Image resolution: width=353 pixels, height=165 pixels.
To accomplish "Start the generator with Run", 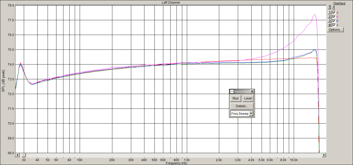I will point(236,98).
